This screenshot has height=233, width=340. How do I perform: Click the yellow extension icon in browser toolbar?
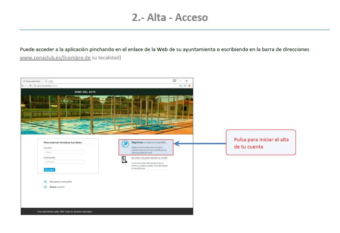(189, 86)
